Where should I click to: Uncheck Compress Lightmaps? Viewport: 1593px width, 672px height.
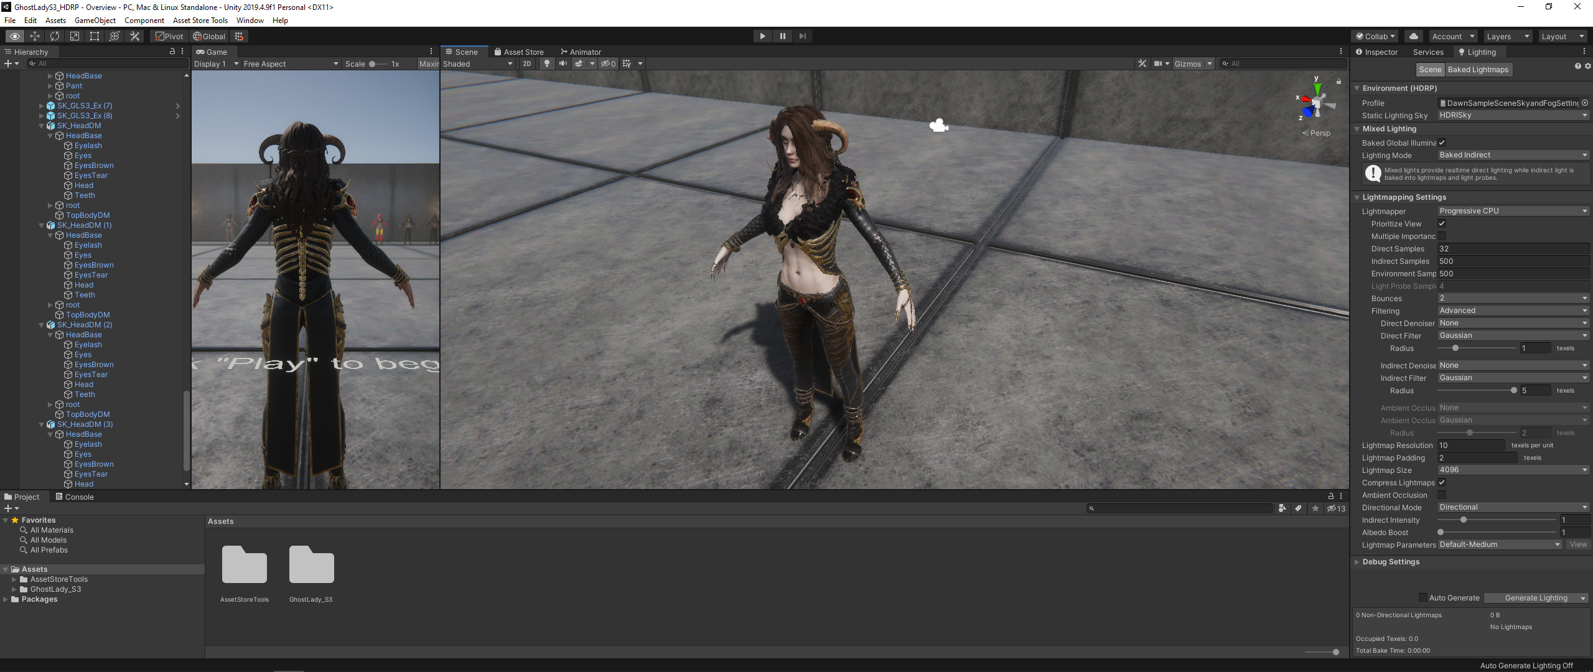[x=1442, y=482]
